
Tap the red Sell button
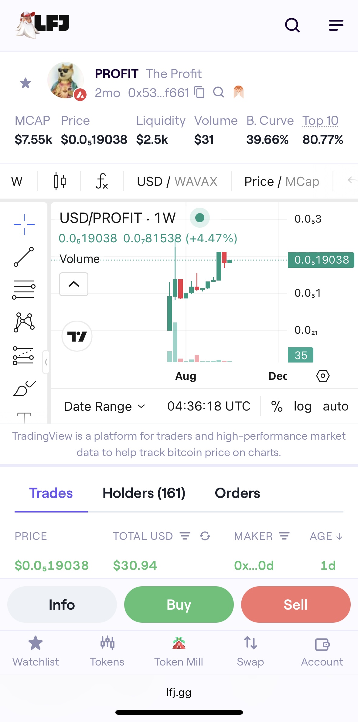tap(296, 605)
